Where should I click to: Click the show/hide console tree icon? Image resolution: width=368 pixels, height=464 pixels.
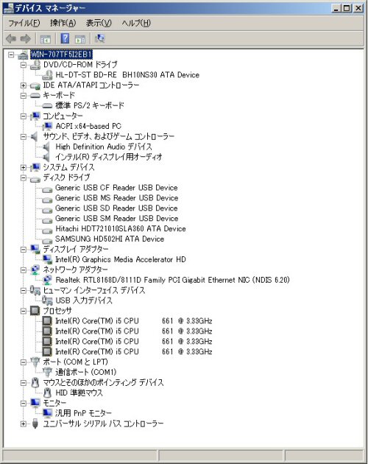(x=45, y=39)
